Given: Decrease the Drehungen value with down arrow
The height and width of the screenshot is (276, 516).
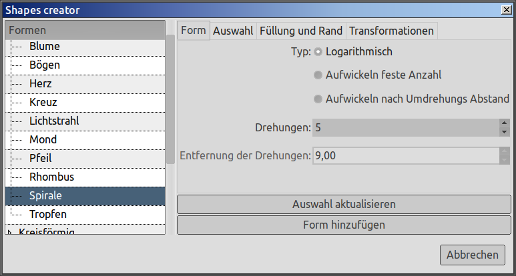Looking at the screenshot, I should point(504,132).
